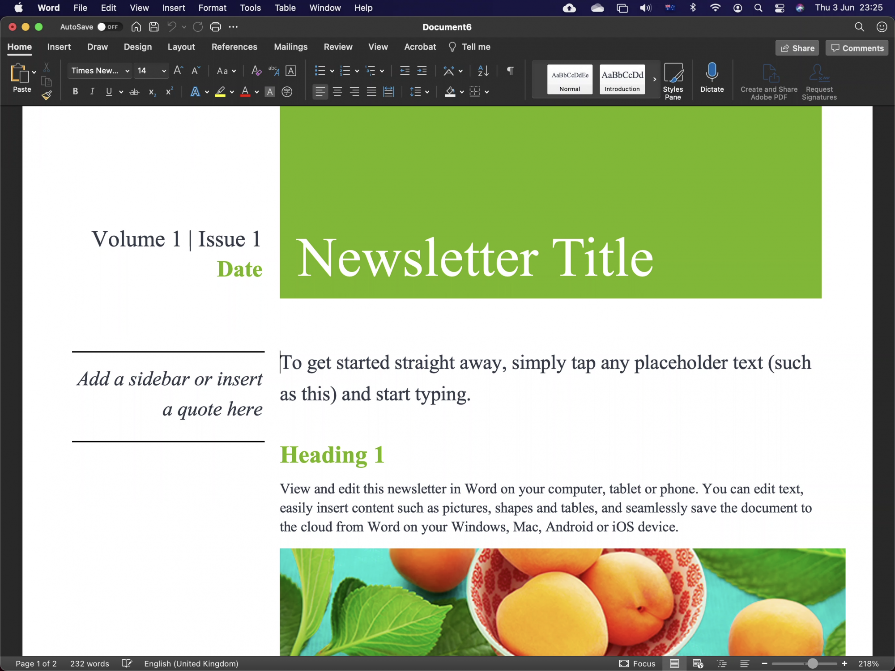895x671 pixels.
Task: Expand the multilevel list options arrow
Action: click(x=382, y=71)
